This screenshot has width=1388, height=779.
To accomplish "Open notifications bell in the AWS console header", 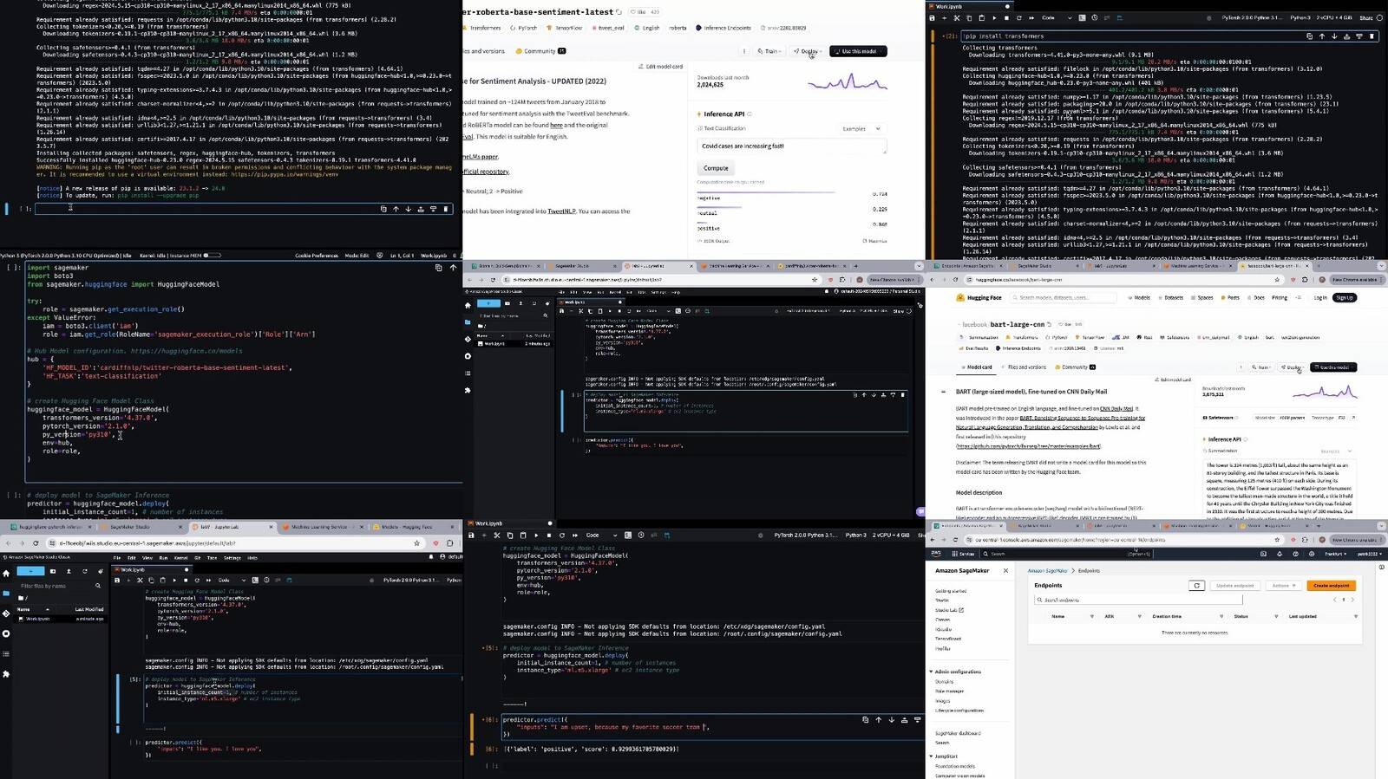I will [x=1280, y=554].
